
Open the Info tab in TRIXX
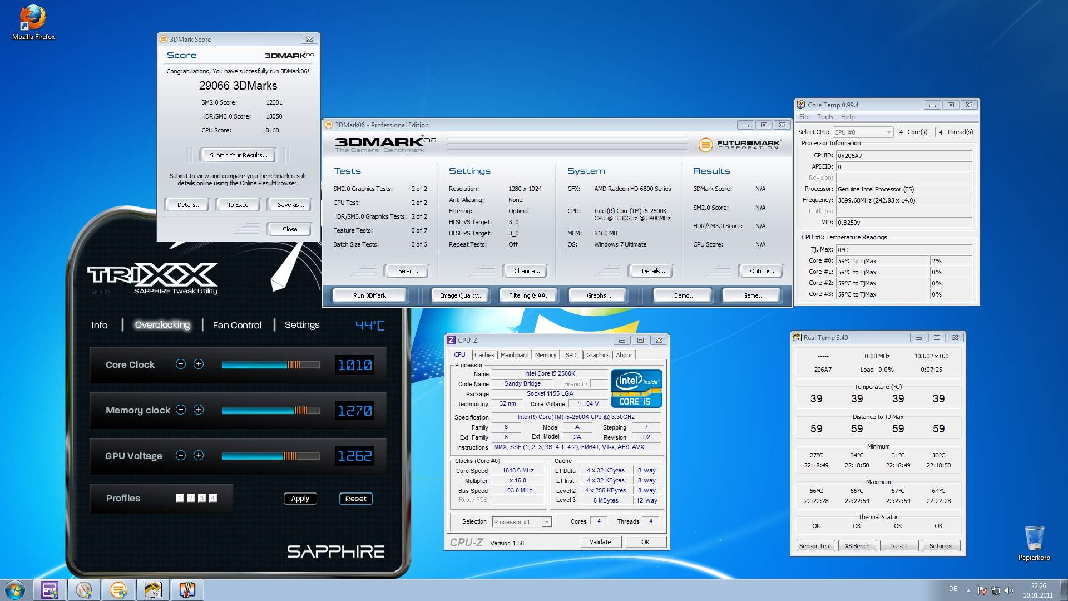[100, 325]
